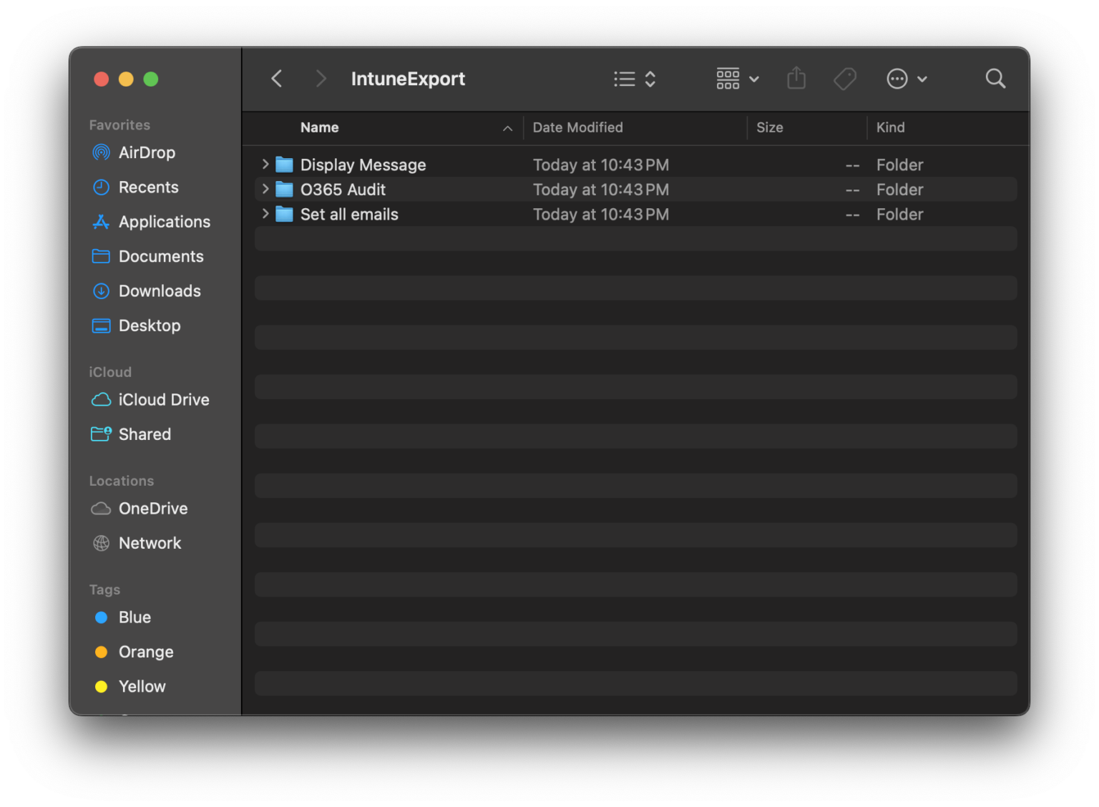The width and height of the screenshot is (1099, 807).
Task: Open the Group By grid menu
Action: click(738, 79)
